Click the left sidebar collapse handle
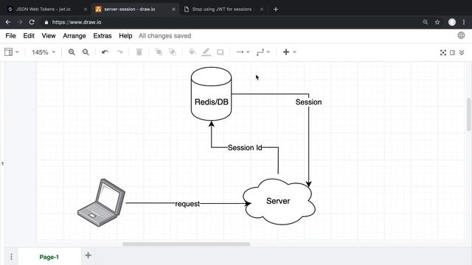 [2, 163]
